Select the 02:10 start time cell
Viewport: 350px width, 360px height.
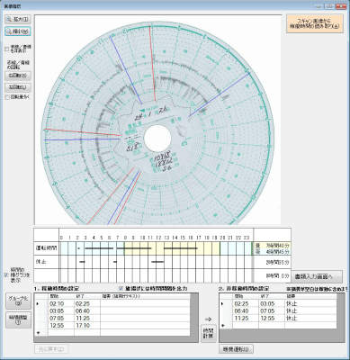pos(61,303)
